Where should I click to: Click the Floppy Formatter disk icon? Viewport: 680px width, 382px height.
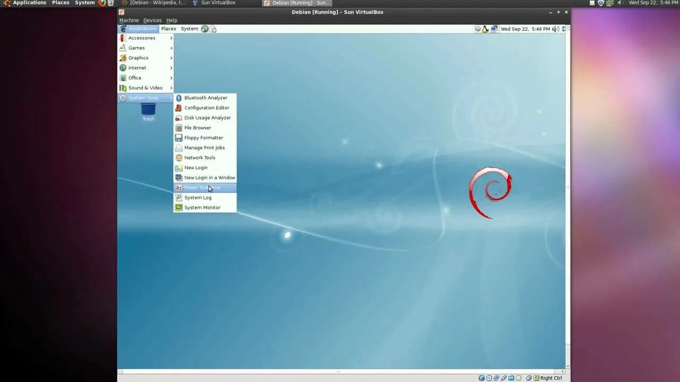[179, 138]
